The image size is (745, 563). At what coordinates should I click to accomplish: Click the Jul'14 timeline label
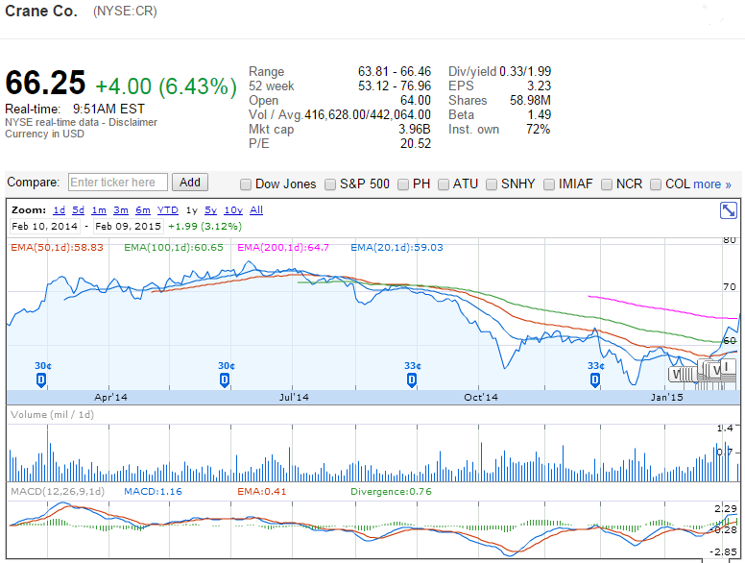[294, 397]
